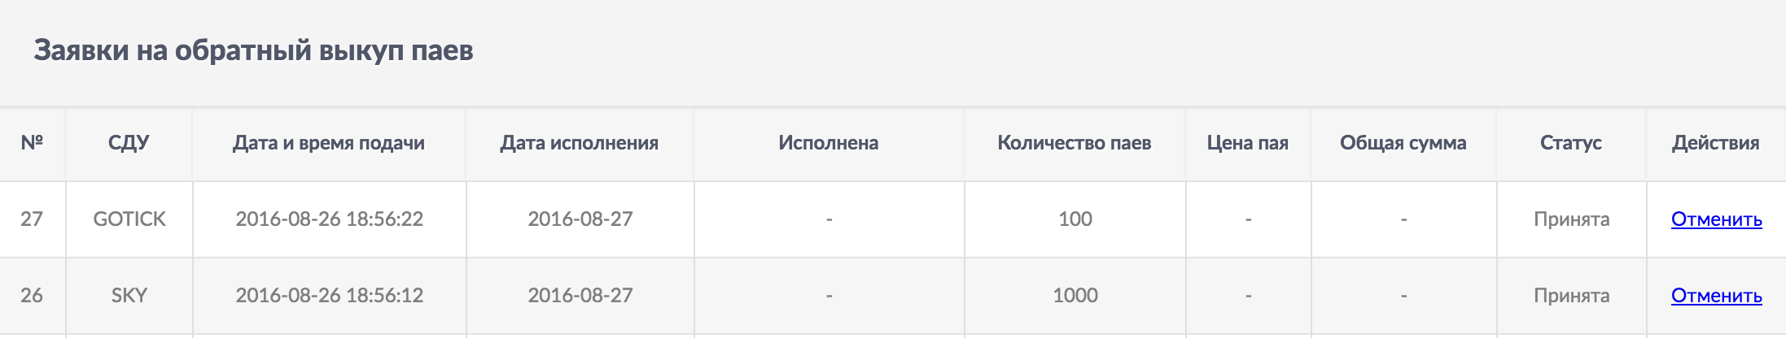Click the quantity cell showing 100
This screenshot has height=338, width=1786.
click(1075, 219)
